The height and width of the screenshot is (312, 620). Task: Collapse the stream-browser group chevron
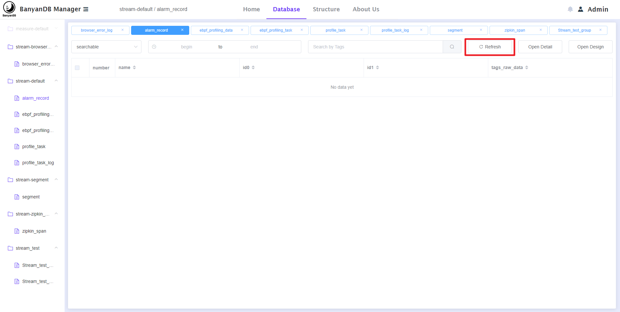coord(56,46)
